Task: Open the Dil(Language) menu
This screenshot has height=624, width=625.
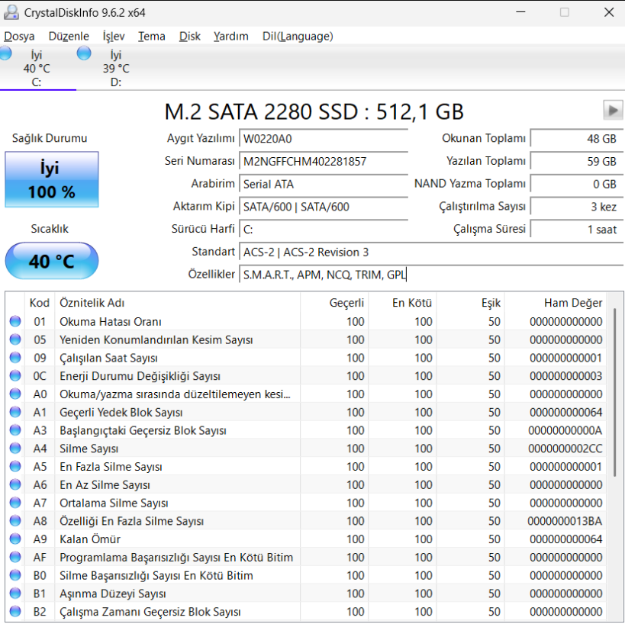Action: click(298, 37)
